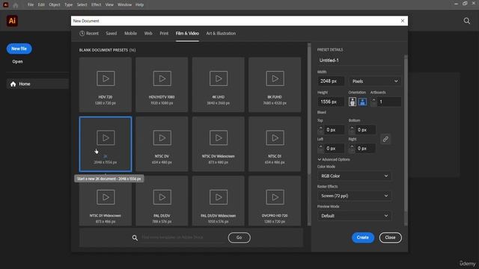
Task: Switch to the Mobile tab
Action: [130, 34]
